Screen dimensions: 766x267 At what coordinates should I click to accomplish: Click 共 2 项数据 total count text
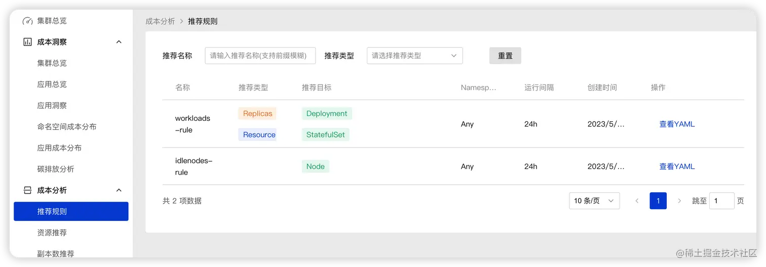pyautogui.click(x=182, y=201)
